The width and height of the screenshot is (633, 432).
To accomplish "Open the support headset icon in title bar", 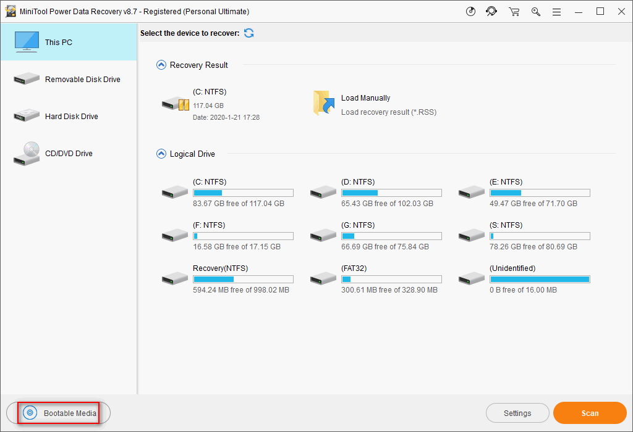I will (x=491, y=12).
